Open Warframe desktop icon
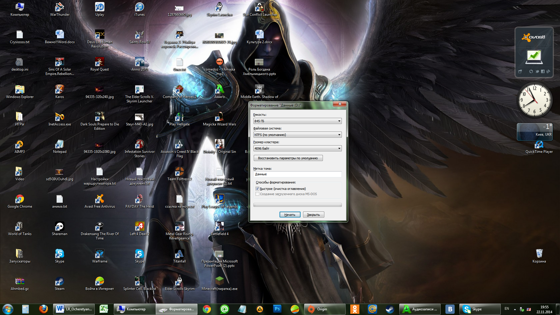This screenshot has height=315, width=560. tap(99, 256)
